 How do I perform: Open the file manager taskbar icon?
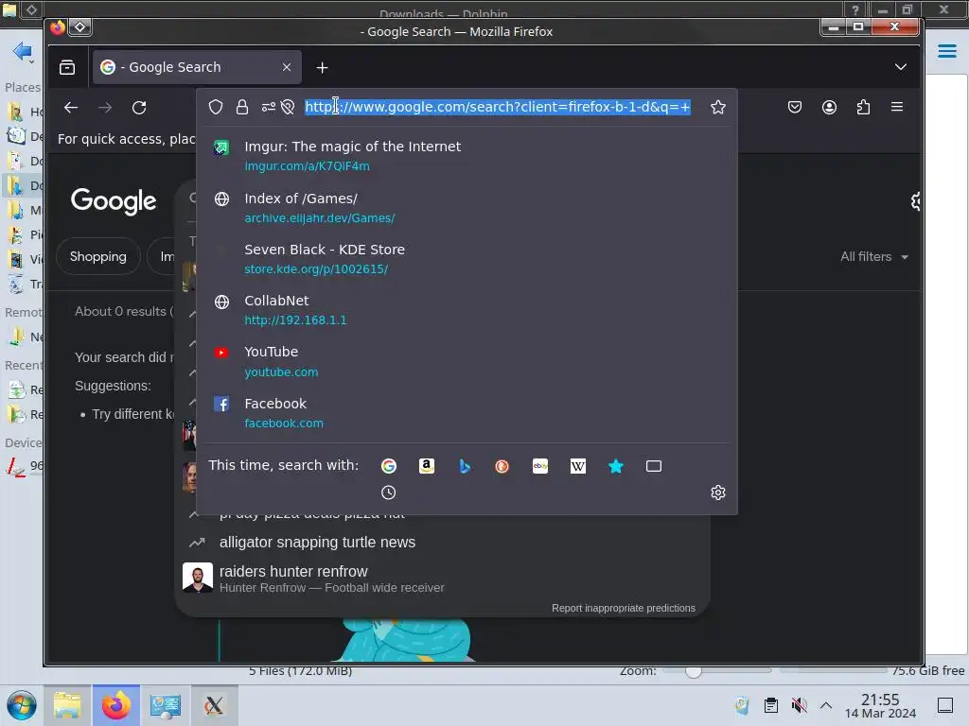click(x=67, y=705)
